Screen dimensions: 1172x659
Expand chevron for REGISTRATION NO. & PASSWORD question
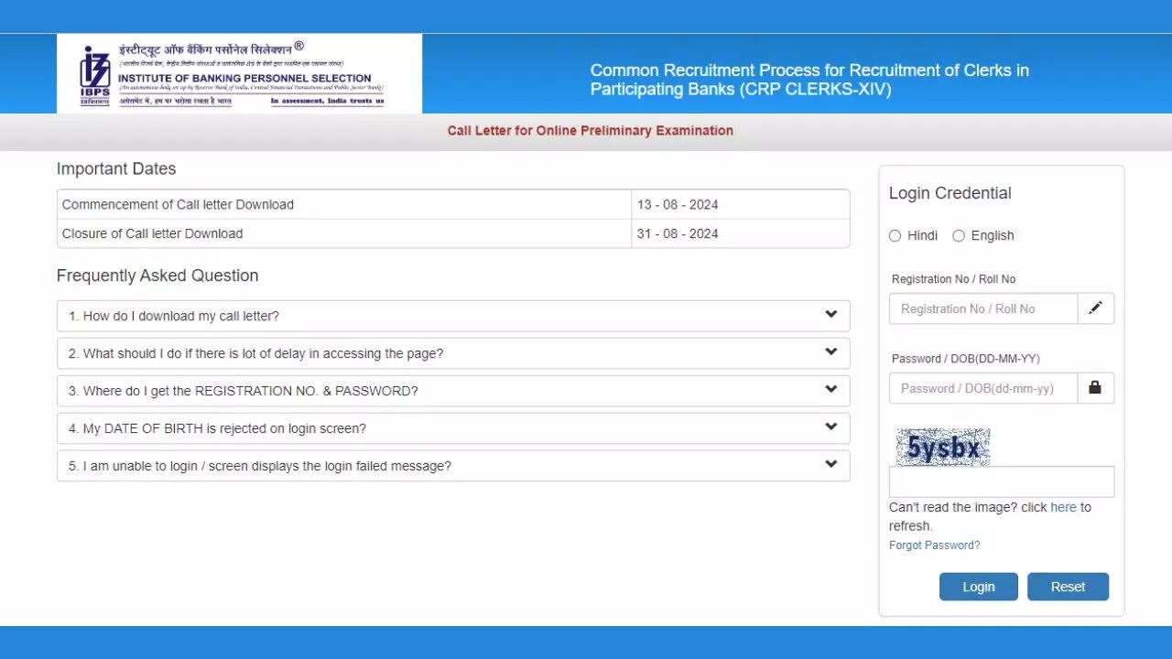pyautogui.click(x=830, y=390)
